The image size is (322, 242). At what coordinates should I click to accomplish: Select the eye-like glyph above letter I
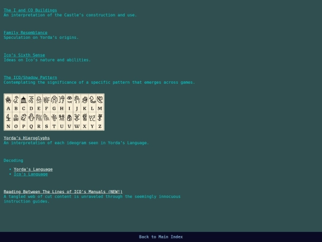coord(69,100)
